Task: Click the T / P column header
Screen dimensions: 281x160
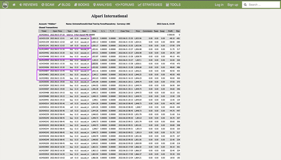Action: 112,31
